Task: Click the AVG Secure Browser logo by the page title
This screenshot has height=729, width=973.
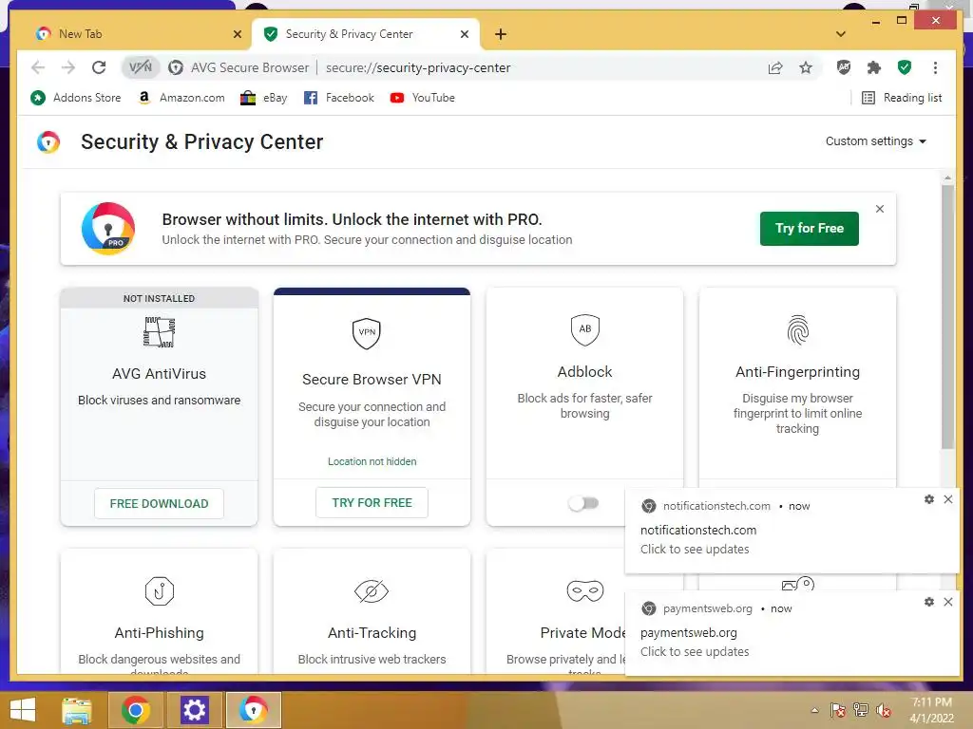Action: pos(48,142)
